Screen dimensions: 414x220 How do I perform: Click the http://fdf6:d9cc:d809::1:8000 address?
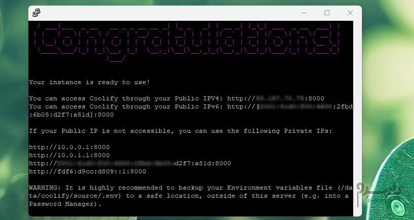pos(88,171)
